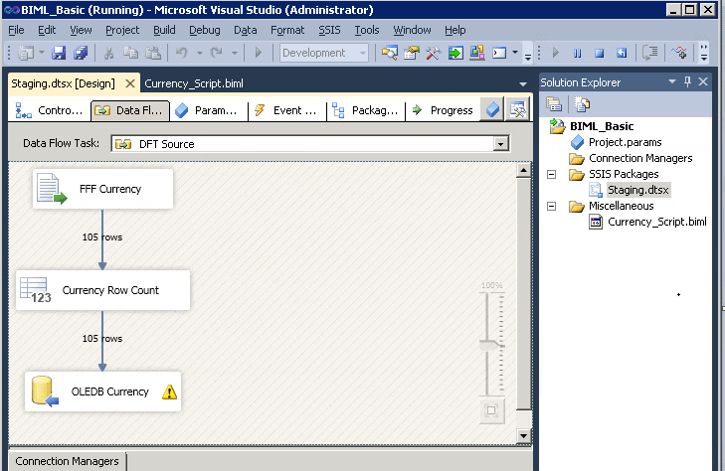This screenshot has width=725, height=471.
Task: Click the Save icon in the toolbar
Action: 59,53
